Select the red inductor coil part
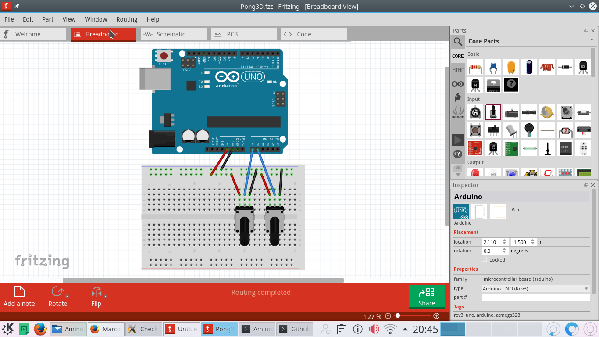 point(547,67)
